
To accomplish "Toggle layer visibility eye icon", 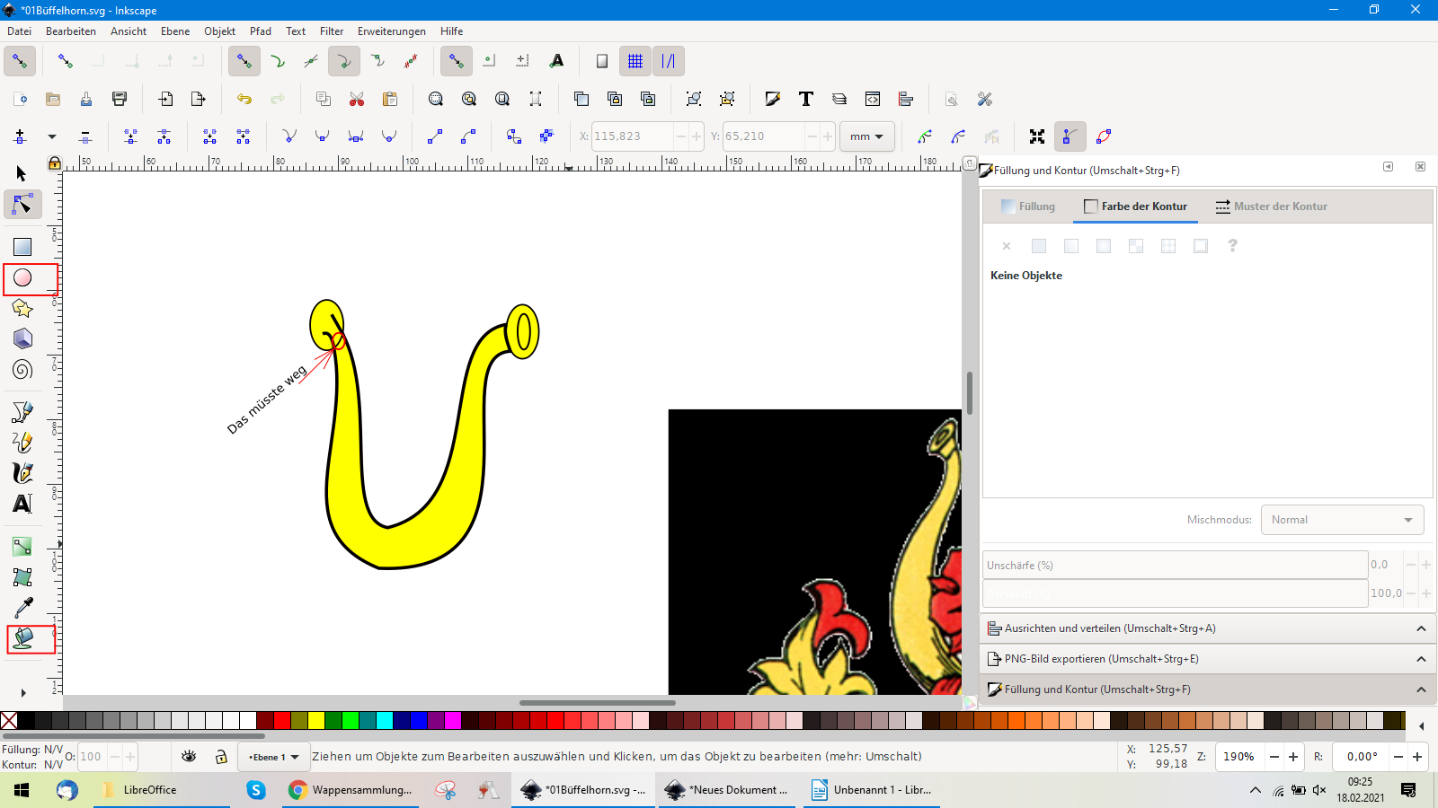I will 189,757.
